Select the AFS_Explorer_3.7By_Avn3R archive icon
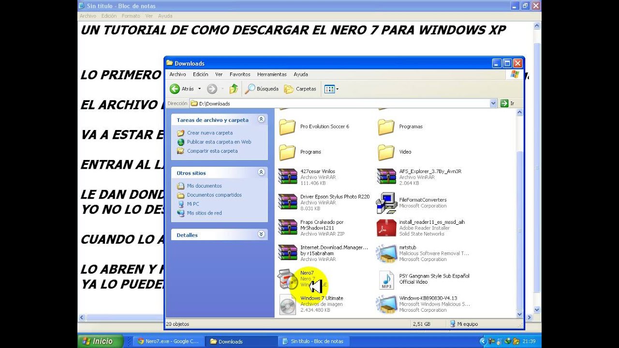Screen dimensions: 619x348 click(x=386, y=177)
